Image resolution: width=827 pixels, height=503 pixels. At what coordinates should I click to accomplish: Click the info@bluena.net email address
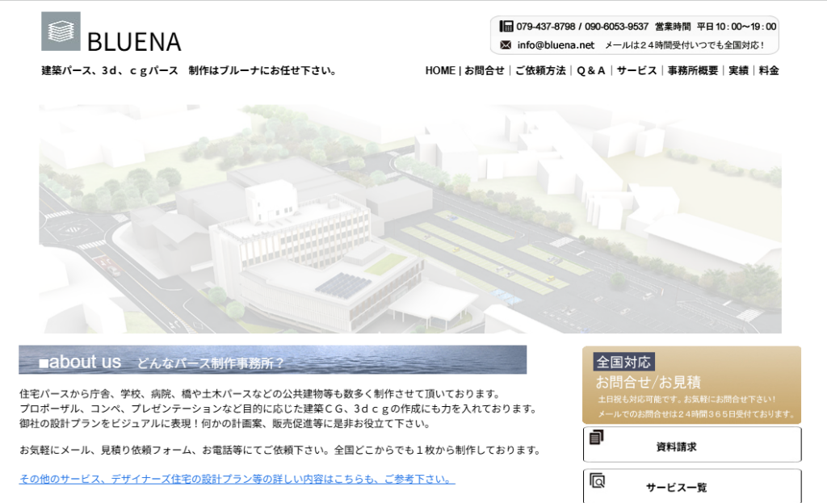coord(556,45)
